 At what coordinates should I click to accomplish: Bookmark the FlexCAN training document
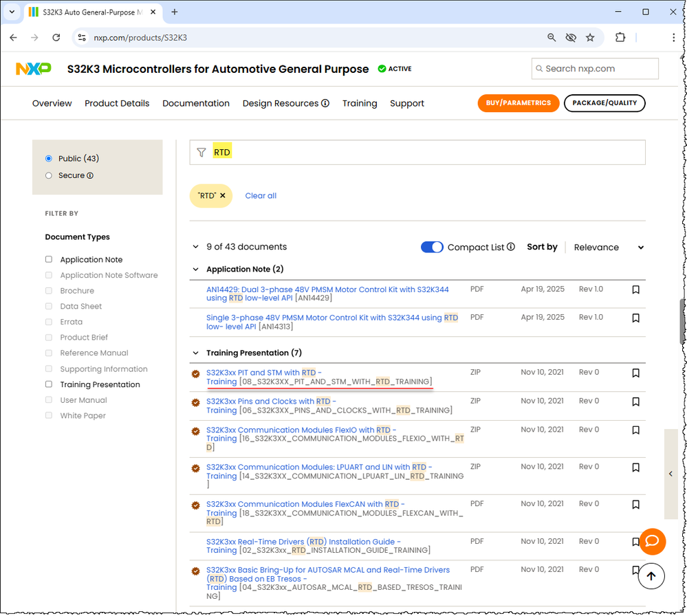(635, 505)
